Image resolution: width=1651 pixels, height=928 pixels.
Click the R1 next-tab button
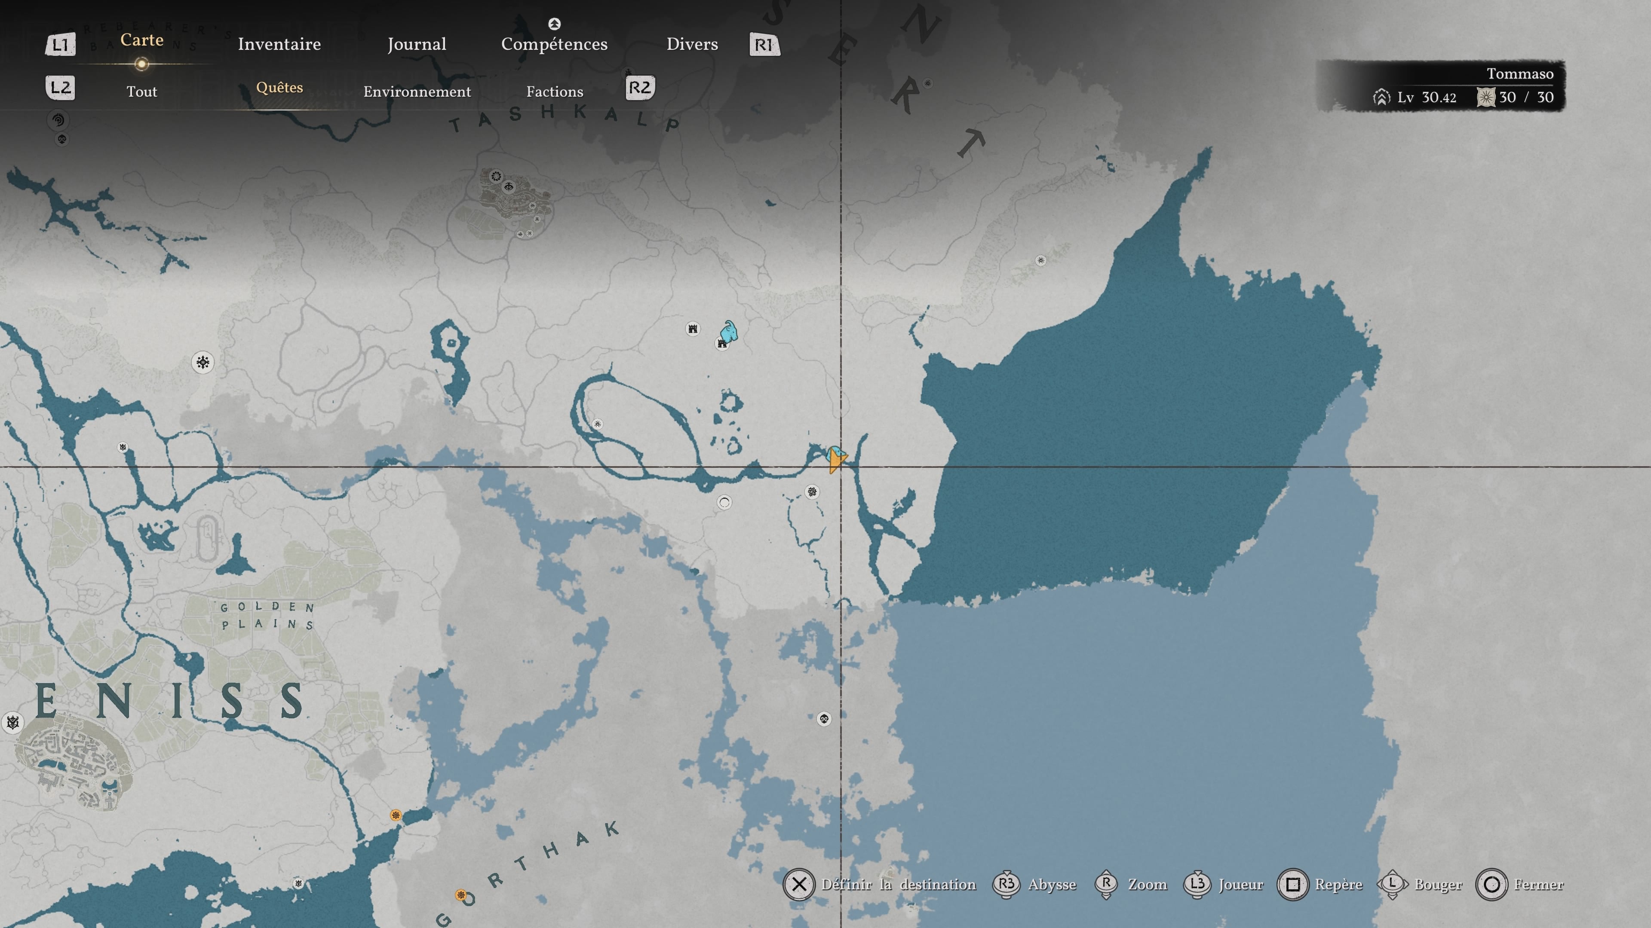[764, 45]
